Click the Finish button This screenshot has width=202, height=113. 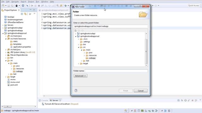coord(126,91)
